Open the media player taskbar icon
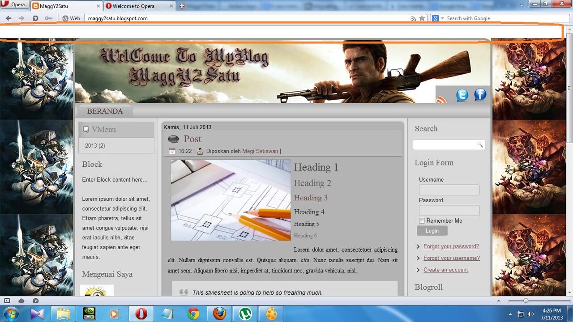Image resolution: width=573 pixels, height=322 pixels. click(x=115, y=314)
